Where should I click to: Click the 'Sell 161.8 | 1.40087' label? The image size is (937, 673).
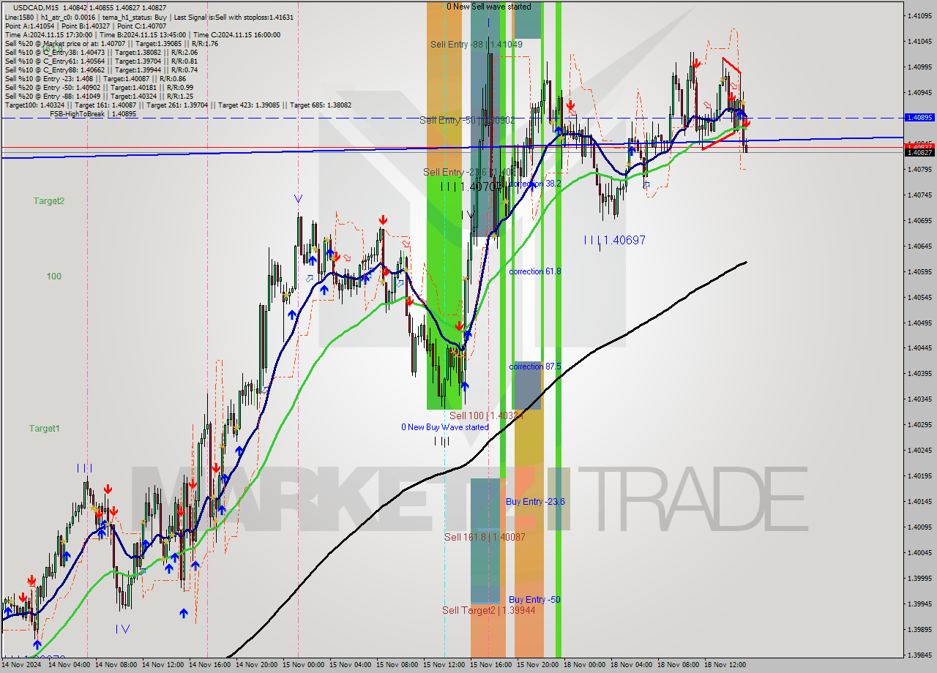tap(485, 537)
